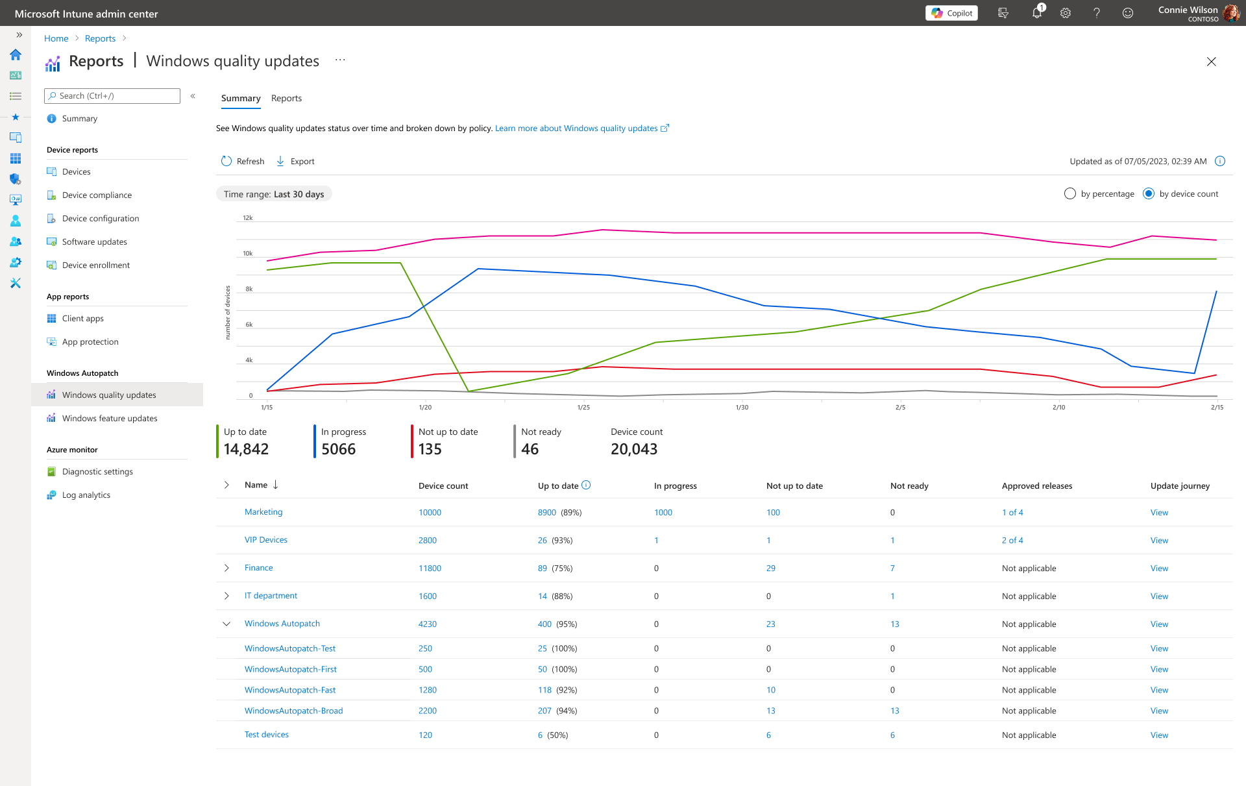Image resolution: width=1246 pixels, height=786 pixels.
Task: Open Tenant administration icon in rail
Action: pyautogui.click(x=16, y=262)
